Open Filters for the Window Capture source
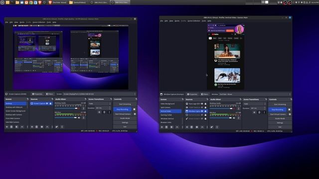The width and height of the screenshot is (319, 179). pos(205,94)
